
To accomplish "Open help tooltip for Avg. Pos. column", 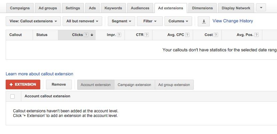I will pyautogui.click(x=256, y=35).
